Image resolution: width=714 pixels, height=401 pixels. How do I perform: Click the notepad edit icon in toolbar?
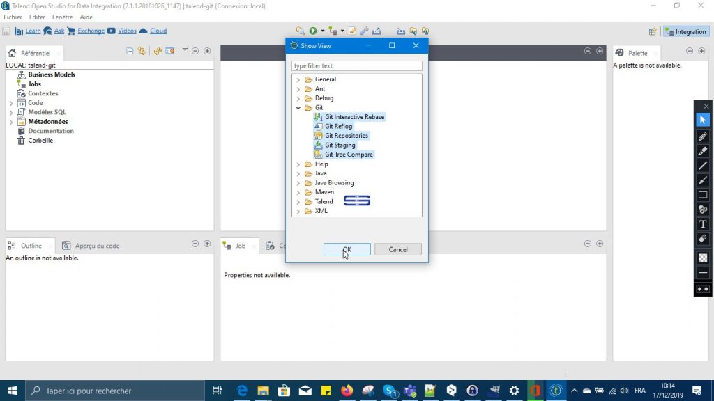tap(352, 31)
